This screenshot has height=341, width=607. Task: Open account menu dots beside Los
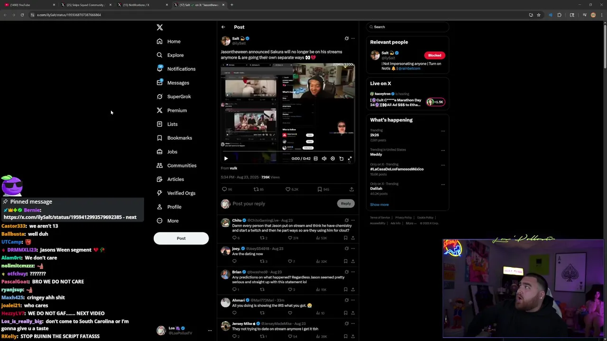click(210, 331)
